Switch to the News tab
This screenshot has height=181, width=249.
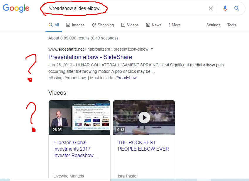tap(154, 25)
